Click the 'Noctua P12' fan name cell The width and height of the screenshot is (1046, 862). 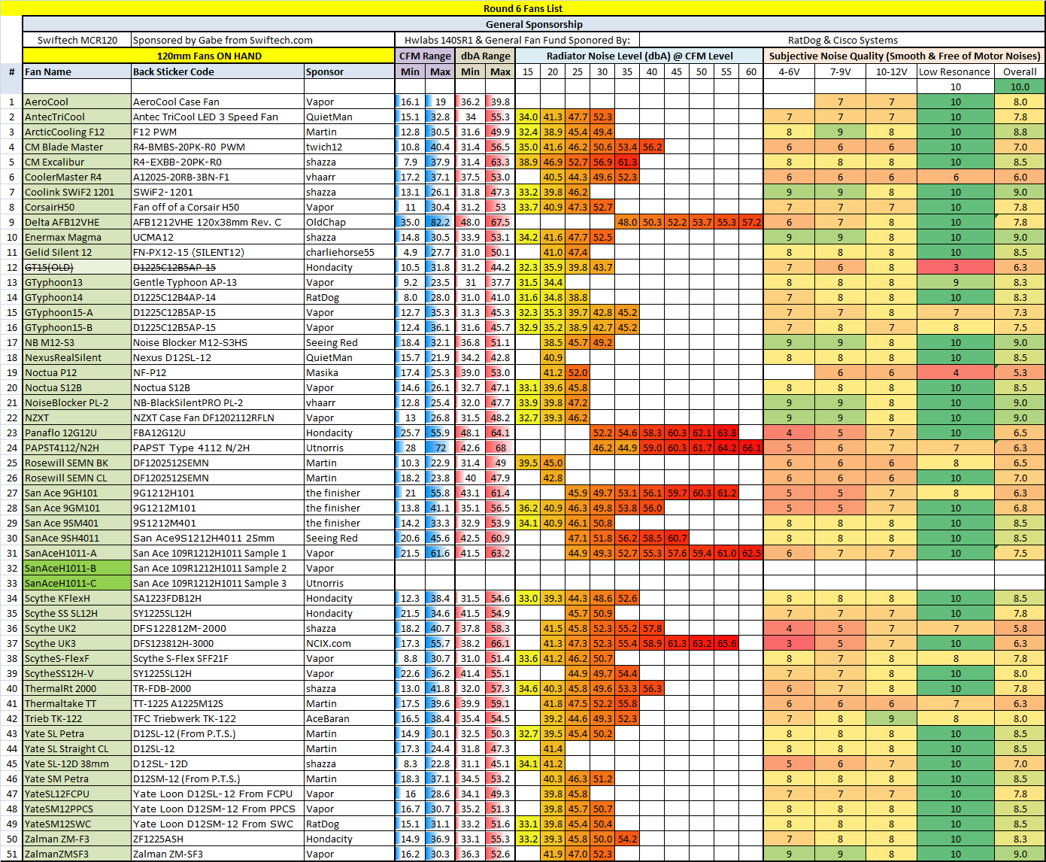point(77,372)
